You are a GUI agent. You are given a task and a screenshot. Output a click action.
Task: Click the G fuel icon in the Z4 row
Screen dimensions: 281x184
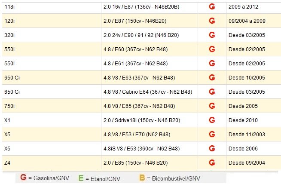click(x=212, y=163)
